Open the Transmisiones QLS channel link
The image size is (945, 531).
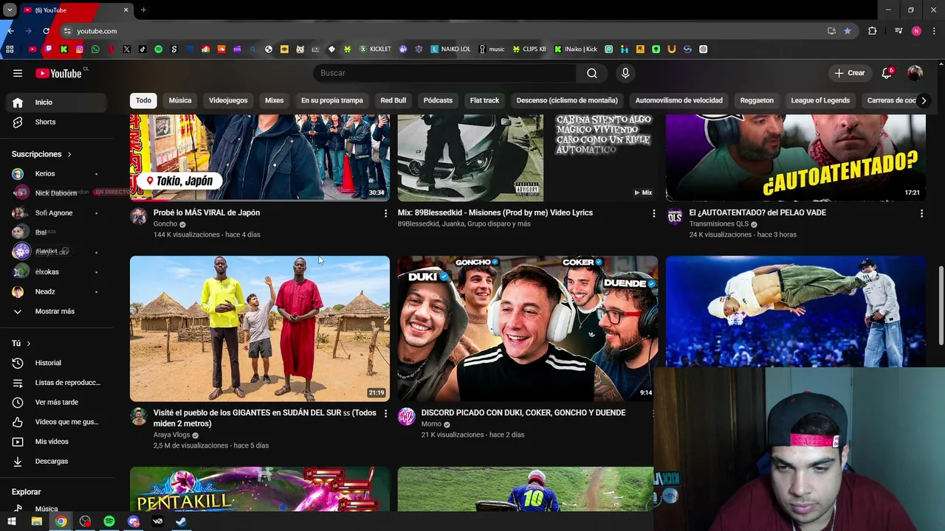click(x=718, y=224)
